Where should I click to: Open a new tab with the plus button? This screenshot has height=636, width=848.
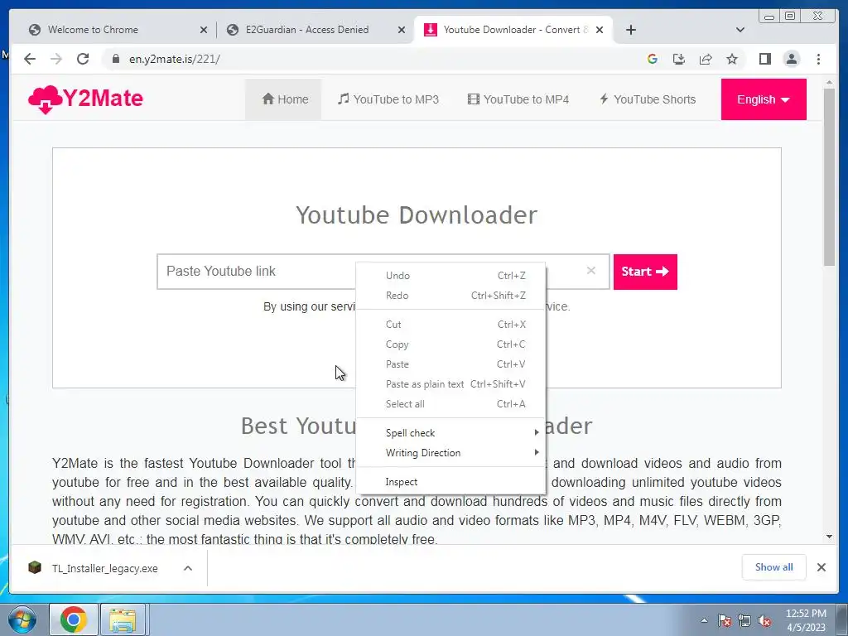coord(630,30)
